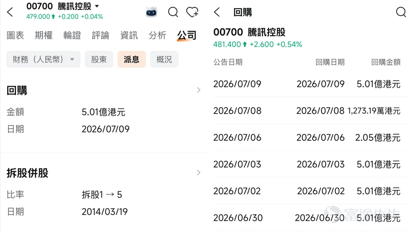Image resolution: width=410 pixels, height=232 pixels.
Task: Select the 派息 chip
Action: (x=131, y=59)
